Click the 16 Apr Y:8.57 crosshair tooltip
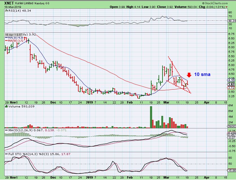236x180 pixels. (14, 35)
